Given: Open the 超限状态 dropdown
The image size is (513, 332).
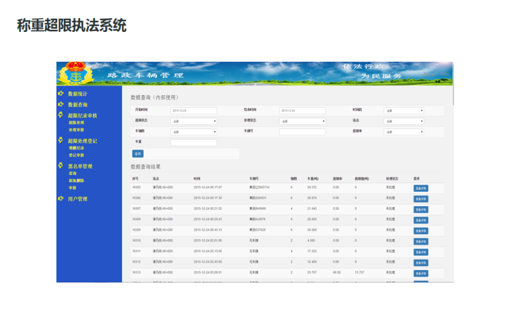Looking at the screenshot, I should (193, 121).
